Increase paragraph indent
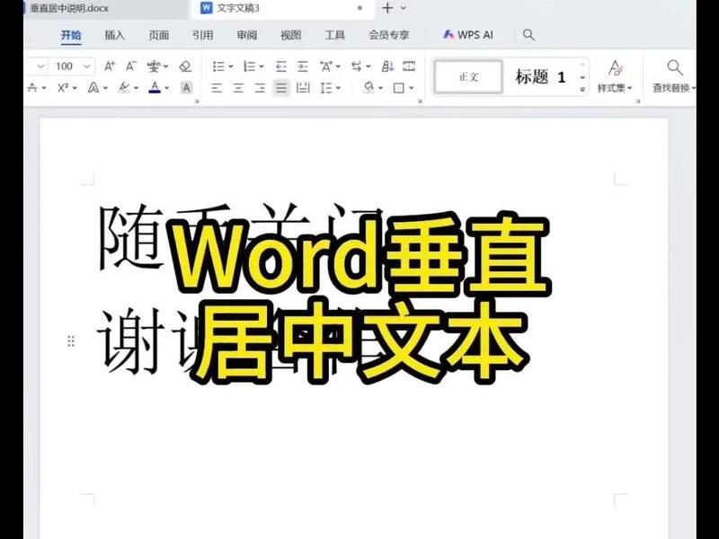Viewport: 719px width, 539px height. point(303,66)
